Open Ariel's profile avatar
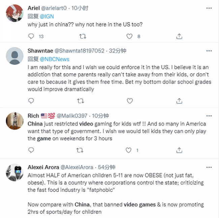Image resolution: width=219 pixels, height=218 pixels. point(14,13)
